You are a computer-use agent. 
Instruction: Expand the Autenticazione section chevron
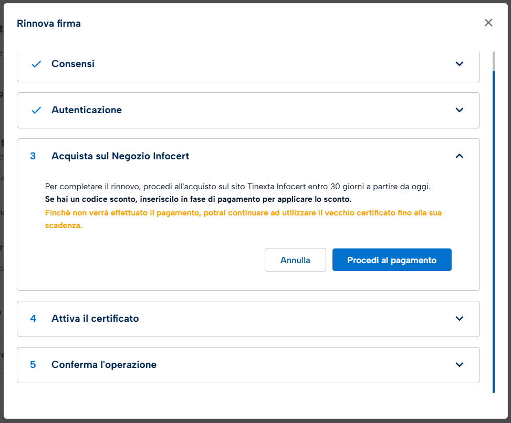click(x=460, y=110)
